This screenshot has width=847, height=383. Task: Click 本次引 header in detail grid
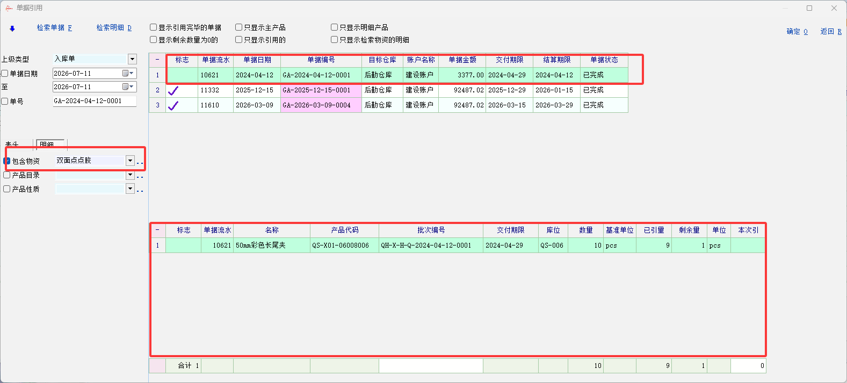pyautogui.click(x=748, y=230)
